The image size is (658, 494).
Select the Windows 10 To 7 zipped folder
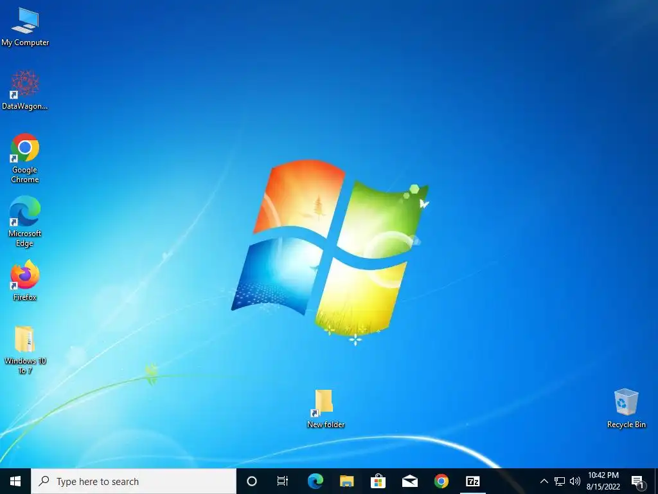[x=25, y=350]
